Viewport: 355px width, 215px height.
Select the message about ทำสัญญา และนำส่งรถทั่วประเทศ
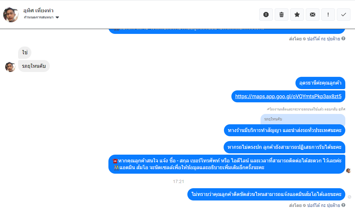click(x=284, y=130)
